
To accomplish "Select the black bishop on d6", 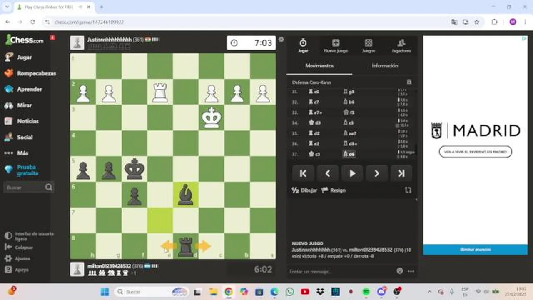I will pyautogui.click(x=186, y=195).
